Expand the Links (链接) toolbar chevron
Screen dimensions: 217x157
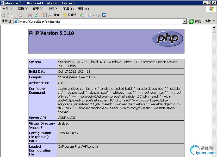point(214,21)
